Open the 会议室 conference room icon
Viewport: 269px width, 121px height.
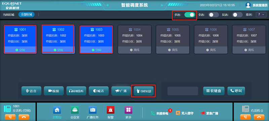click(x=75, y=110)
